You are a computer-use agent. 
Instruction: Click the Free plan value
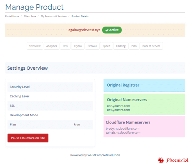(x=77, y=125)
